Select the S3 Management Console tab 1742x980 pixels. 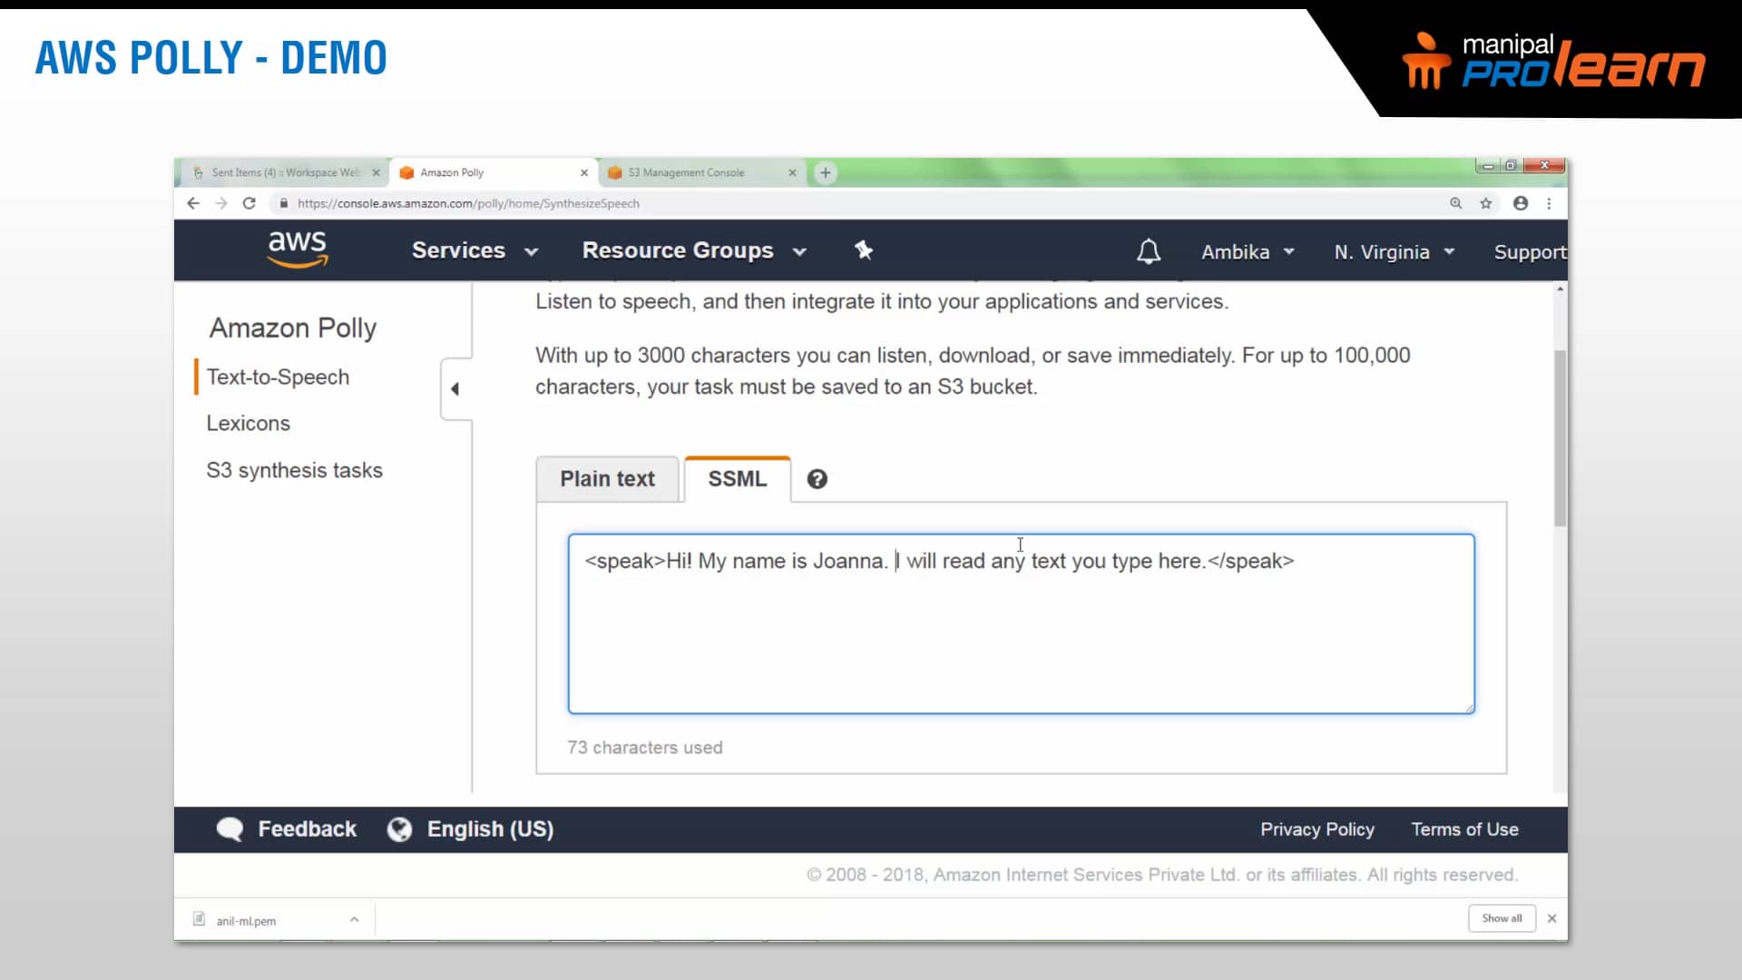(x=691, y=172)
